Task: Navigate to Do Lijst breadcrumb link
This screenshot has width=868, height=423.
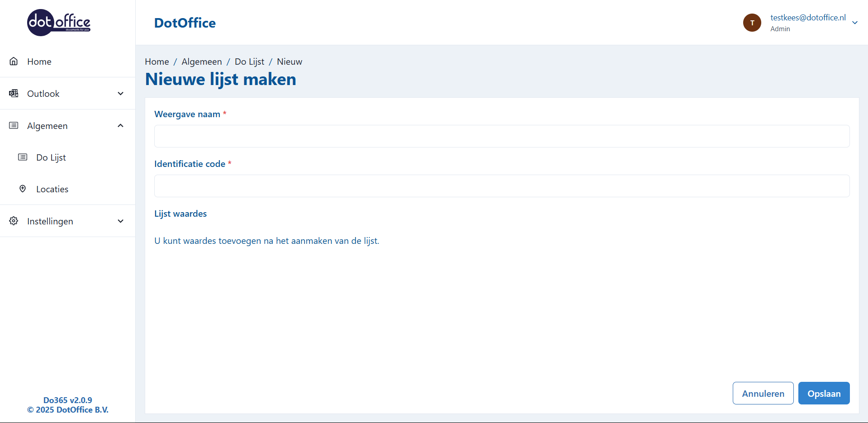Action: click(x=249, y=62)
